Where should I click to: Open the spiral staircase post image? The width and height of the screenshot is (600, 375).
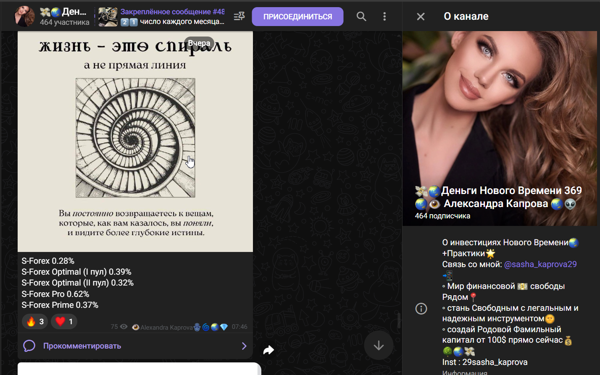click(x=135, y=142)
